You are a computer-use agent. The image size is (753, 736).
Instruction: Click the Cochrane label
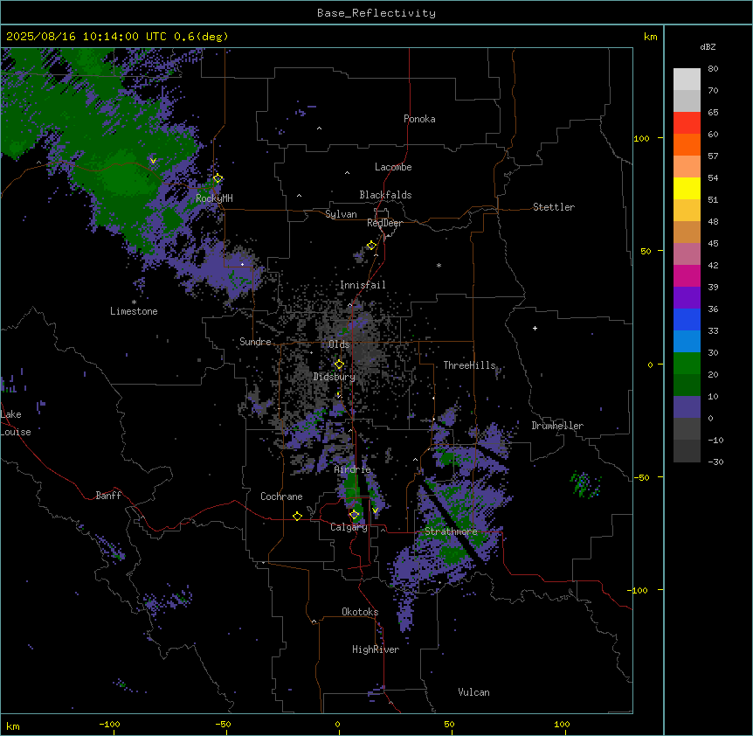coord(281,496)
